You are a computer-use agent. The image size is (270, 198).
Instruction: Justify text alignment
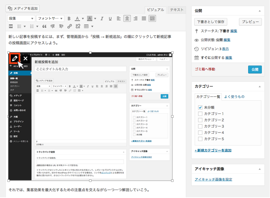point(144,18)
